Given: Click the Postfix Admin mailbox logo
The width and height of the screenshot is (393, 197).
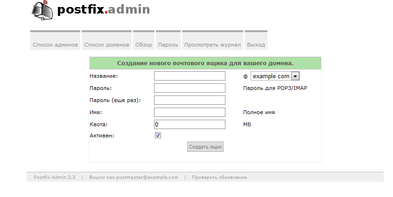Looking at the screenshot, I should (x=42, y=11).
